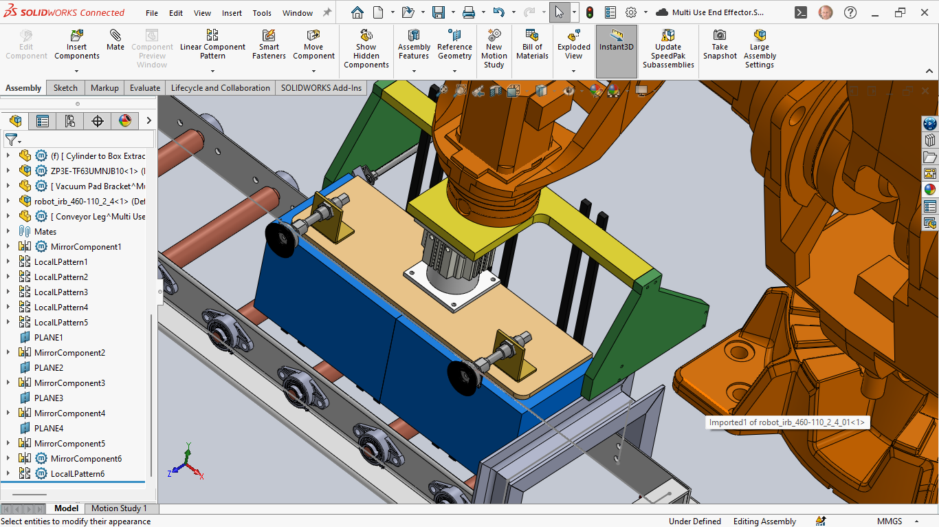Image resolution: width=939 pixels, height=527 pixels.
Task: Click Move Component tool
Action: tap(313, 45)
